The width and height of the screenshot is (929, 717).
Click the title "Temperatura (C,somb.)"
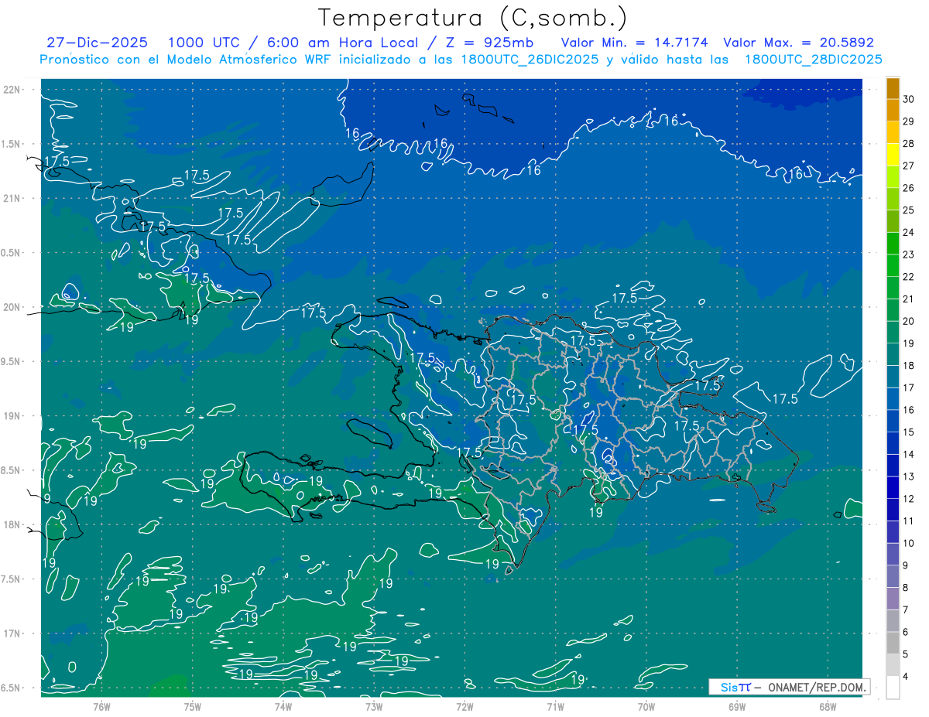[472, 18]
